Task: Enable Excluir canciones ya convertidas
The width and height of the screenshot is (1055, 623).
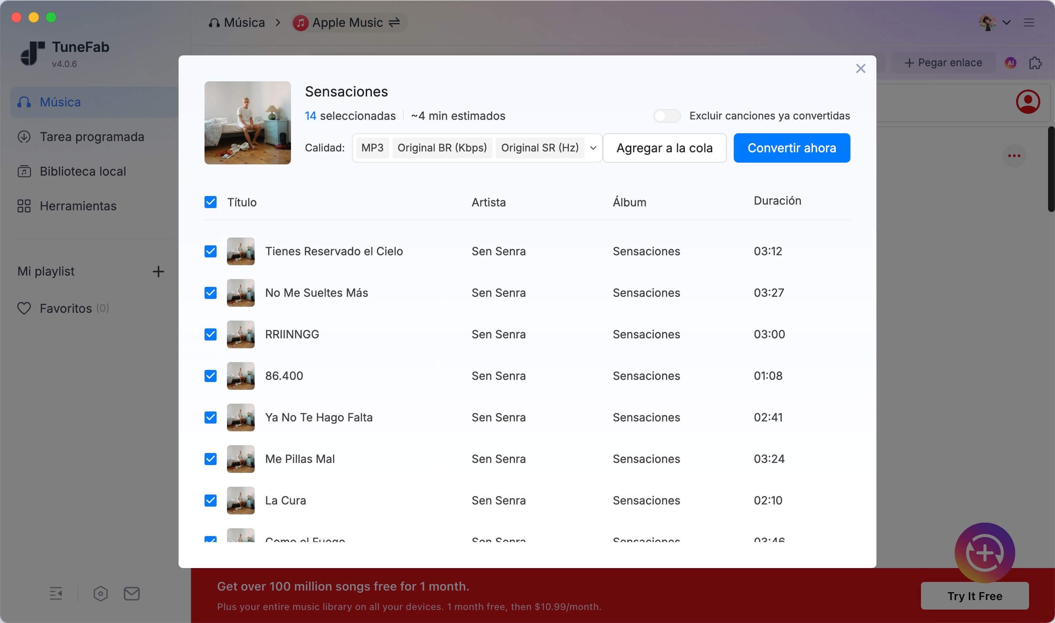Action: [x=666, y=116]
